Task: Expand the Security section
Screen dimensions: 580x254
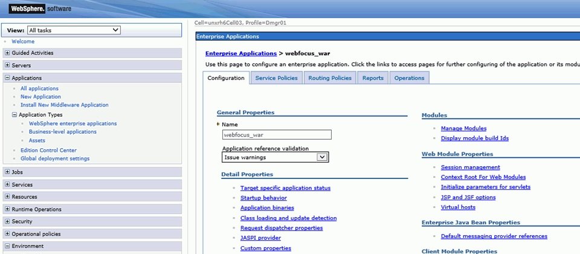Action: point(7,221)
